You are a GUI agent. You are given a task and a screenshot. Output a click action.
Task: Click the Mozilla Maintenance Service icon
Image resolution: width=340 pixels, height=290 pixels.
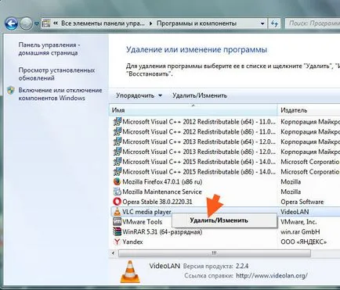118,192
